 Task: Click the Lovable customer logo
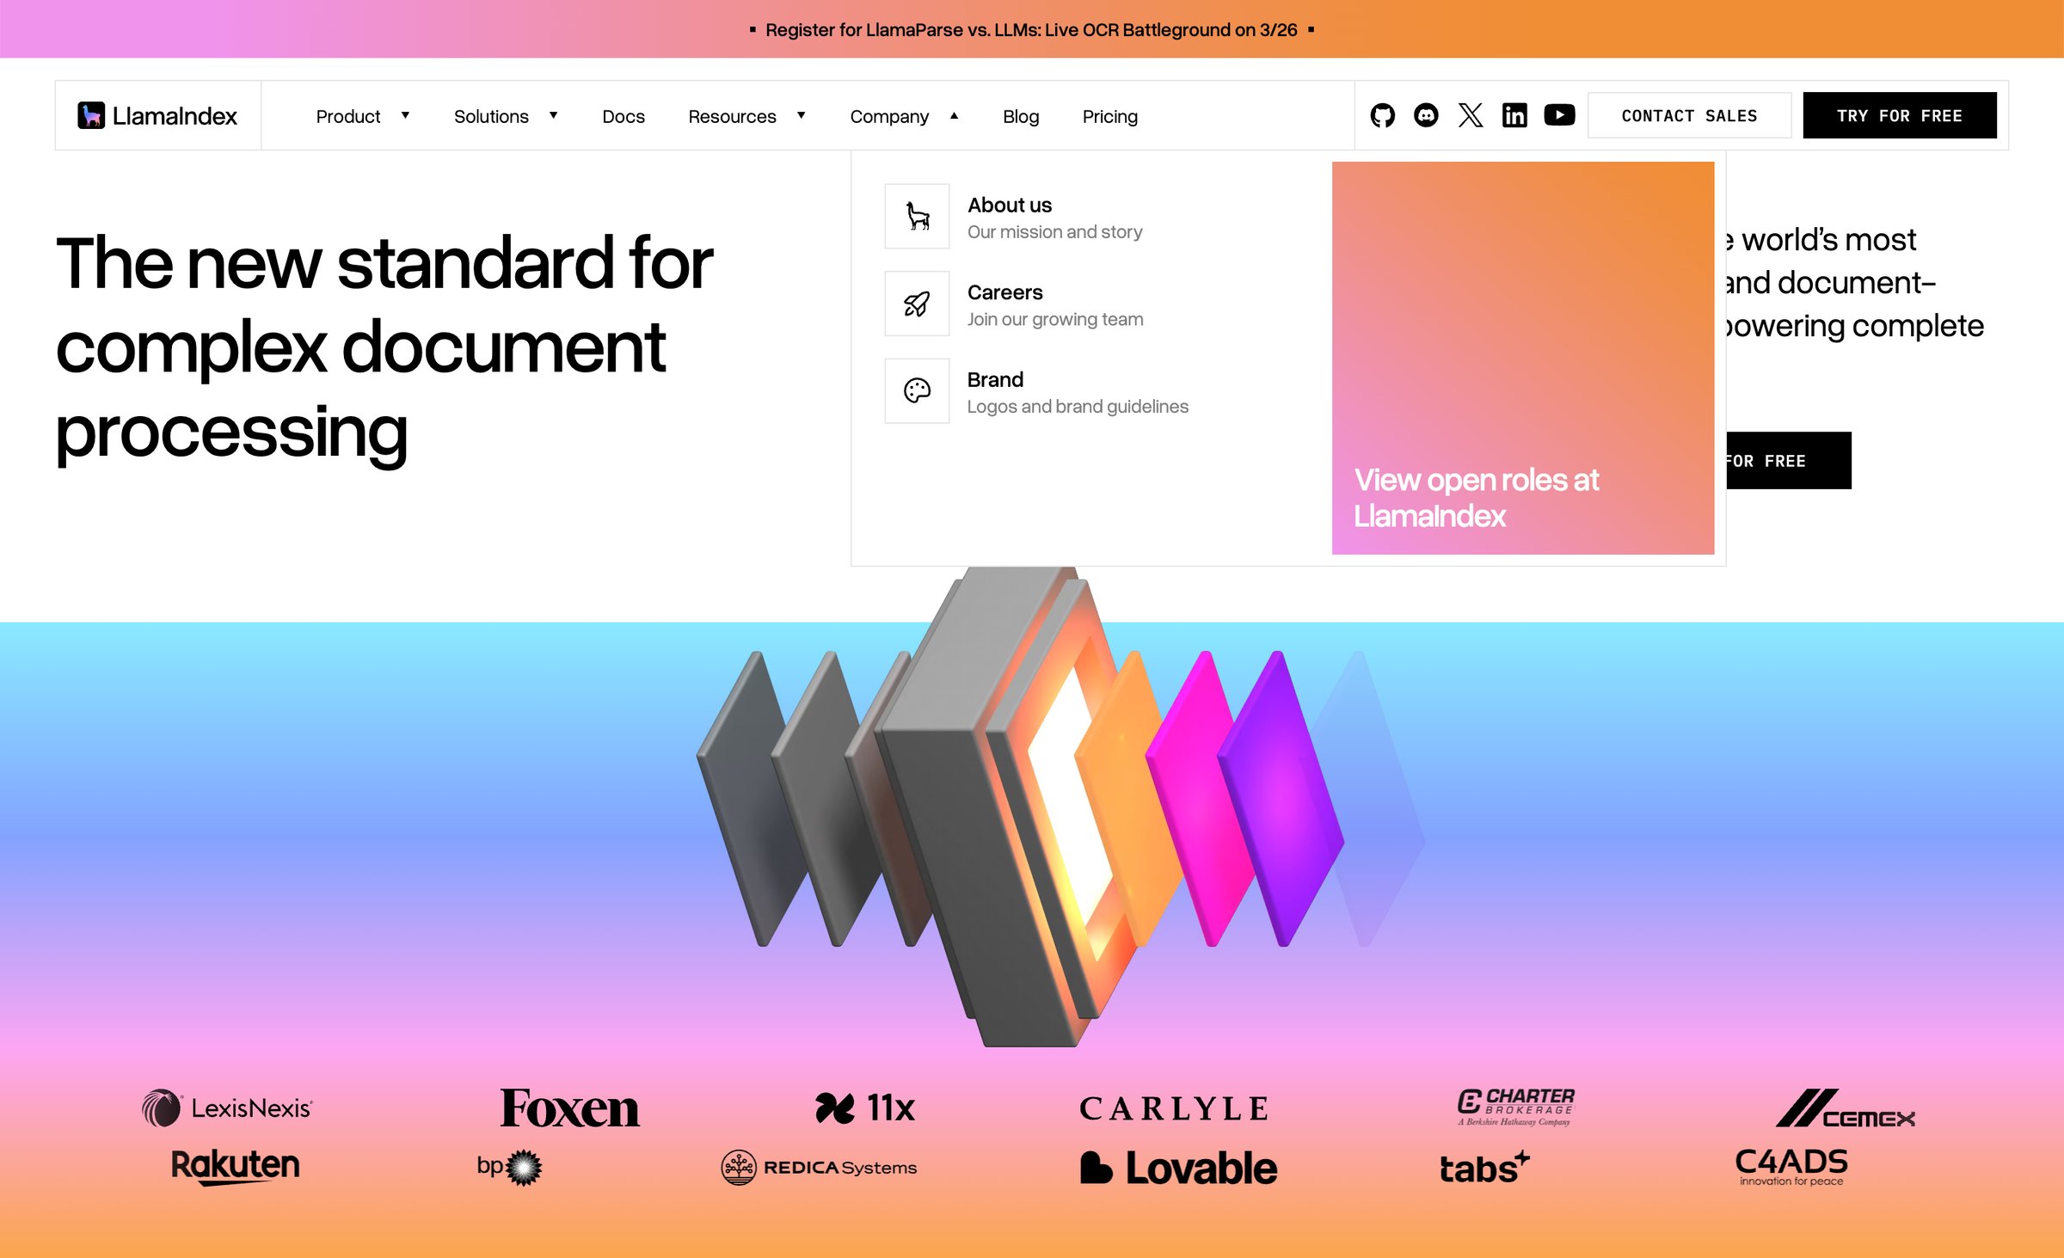[x=1178, y=1168]
